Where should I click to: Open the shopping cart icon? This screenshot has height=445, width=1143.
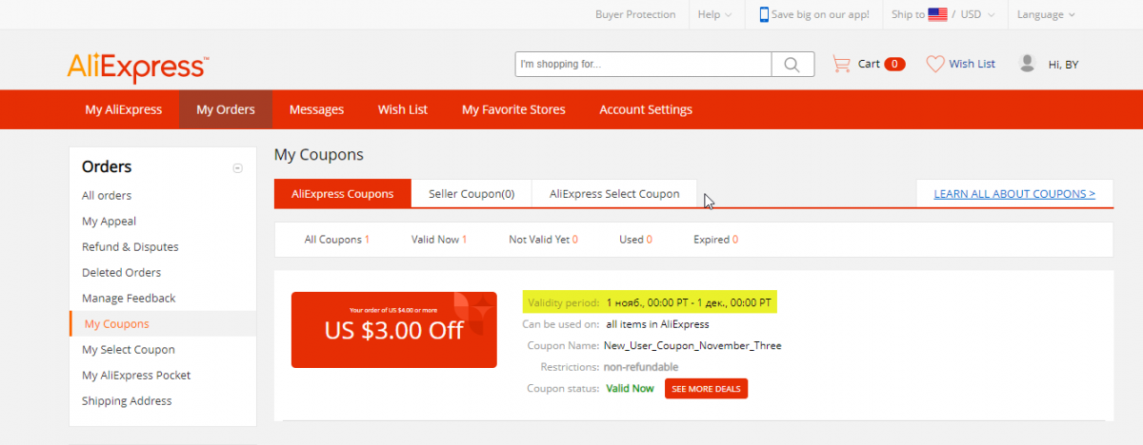[x=841, y=64]
